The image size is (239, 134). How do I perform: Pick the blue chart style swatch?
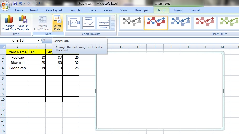[x=180, y=23]
